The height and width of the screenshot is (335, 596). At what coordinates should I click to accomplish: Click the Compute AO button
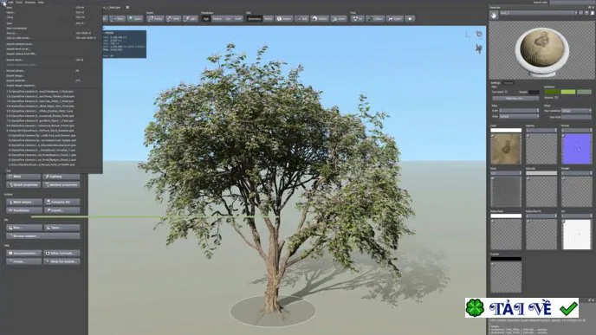(x=62, y=202)
